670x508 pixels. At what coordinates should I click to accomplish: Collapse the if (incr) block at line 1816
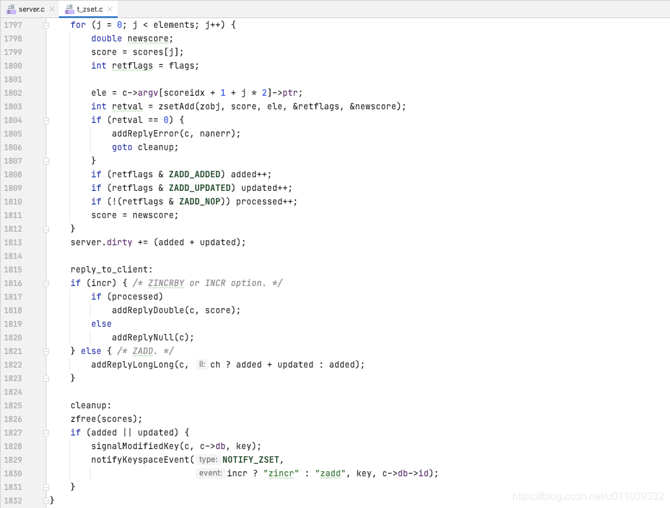pyautogui.click(x=46, y=283)
